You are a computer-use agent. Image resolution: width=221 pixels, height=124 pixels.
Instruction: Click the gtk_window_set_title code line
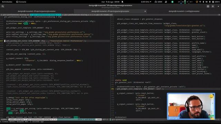(x=46, y=41)
